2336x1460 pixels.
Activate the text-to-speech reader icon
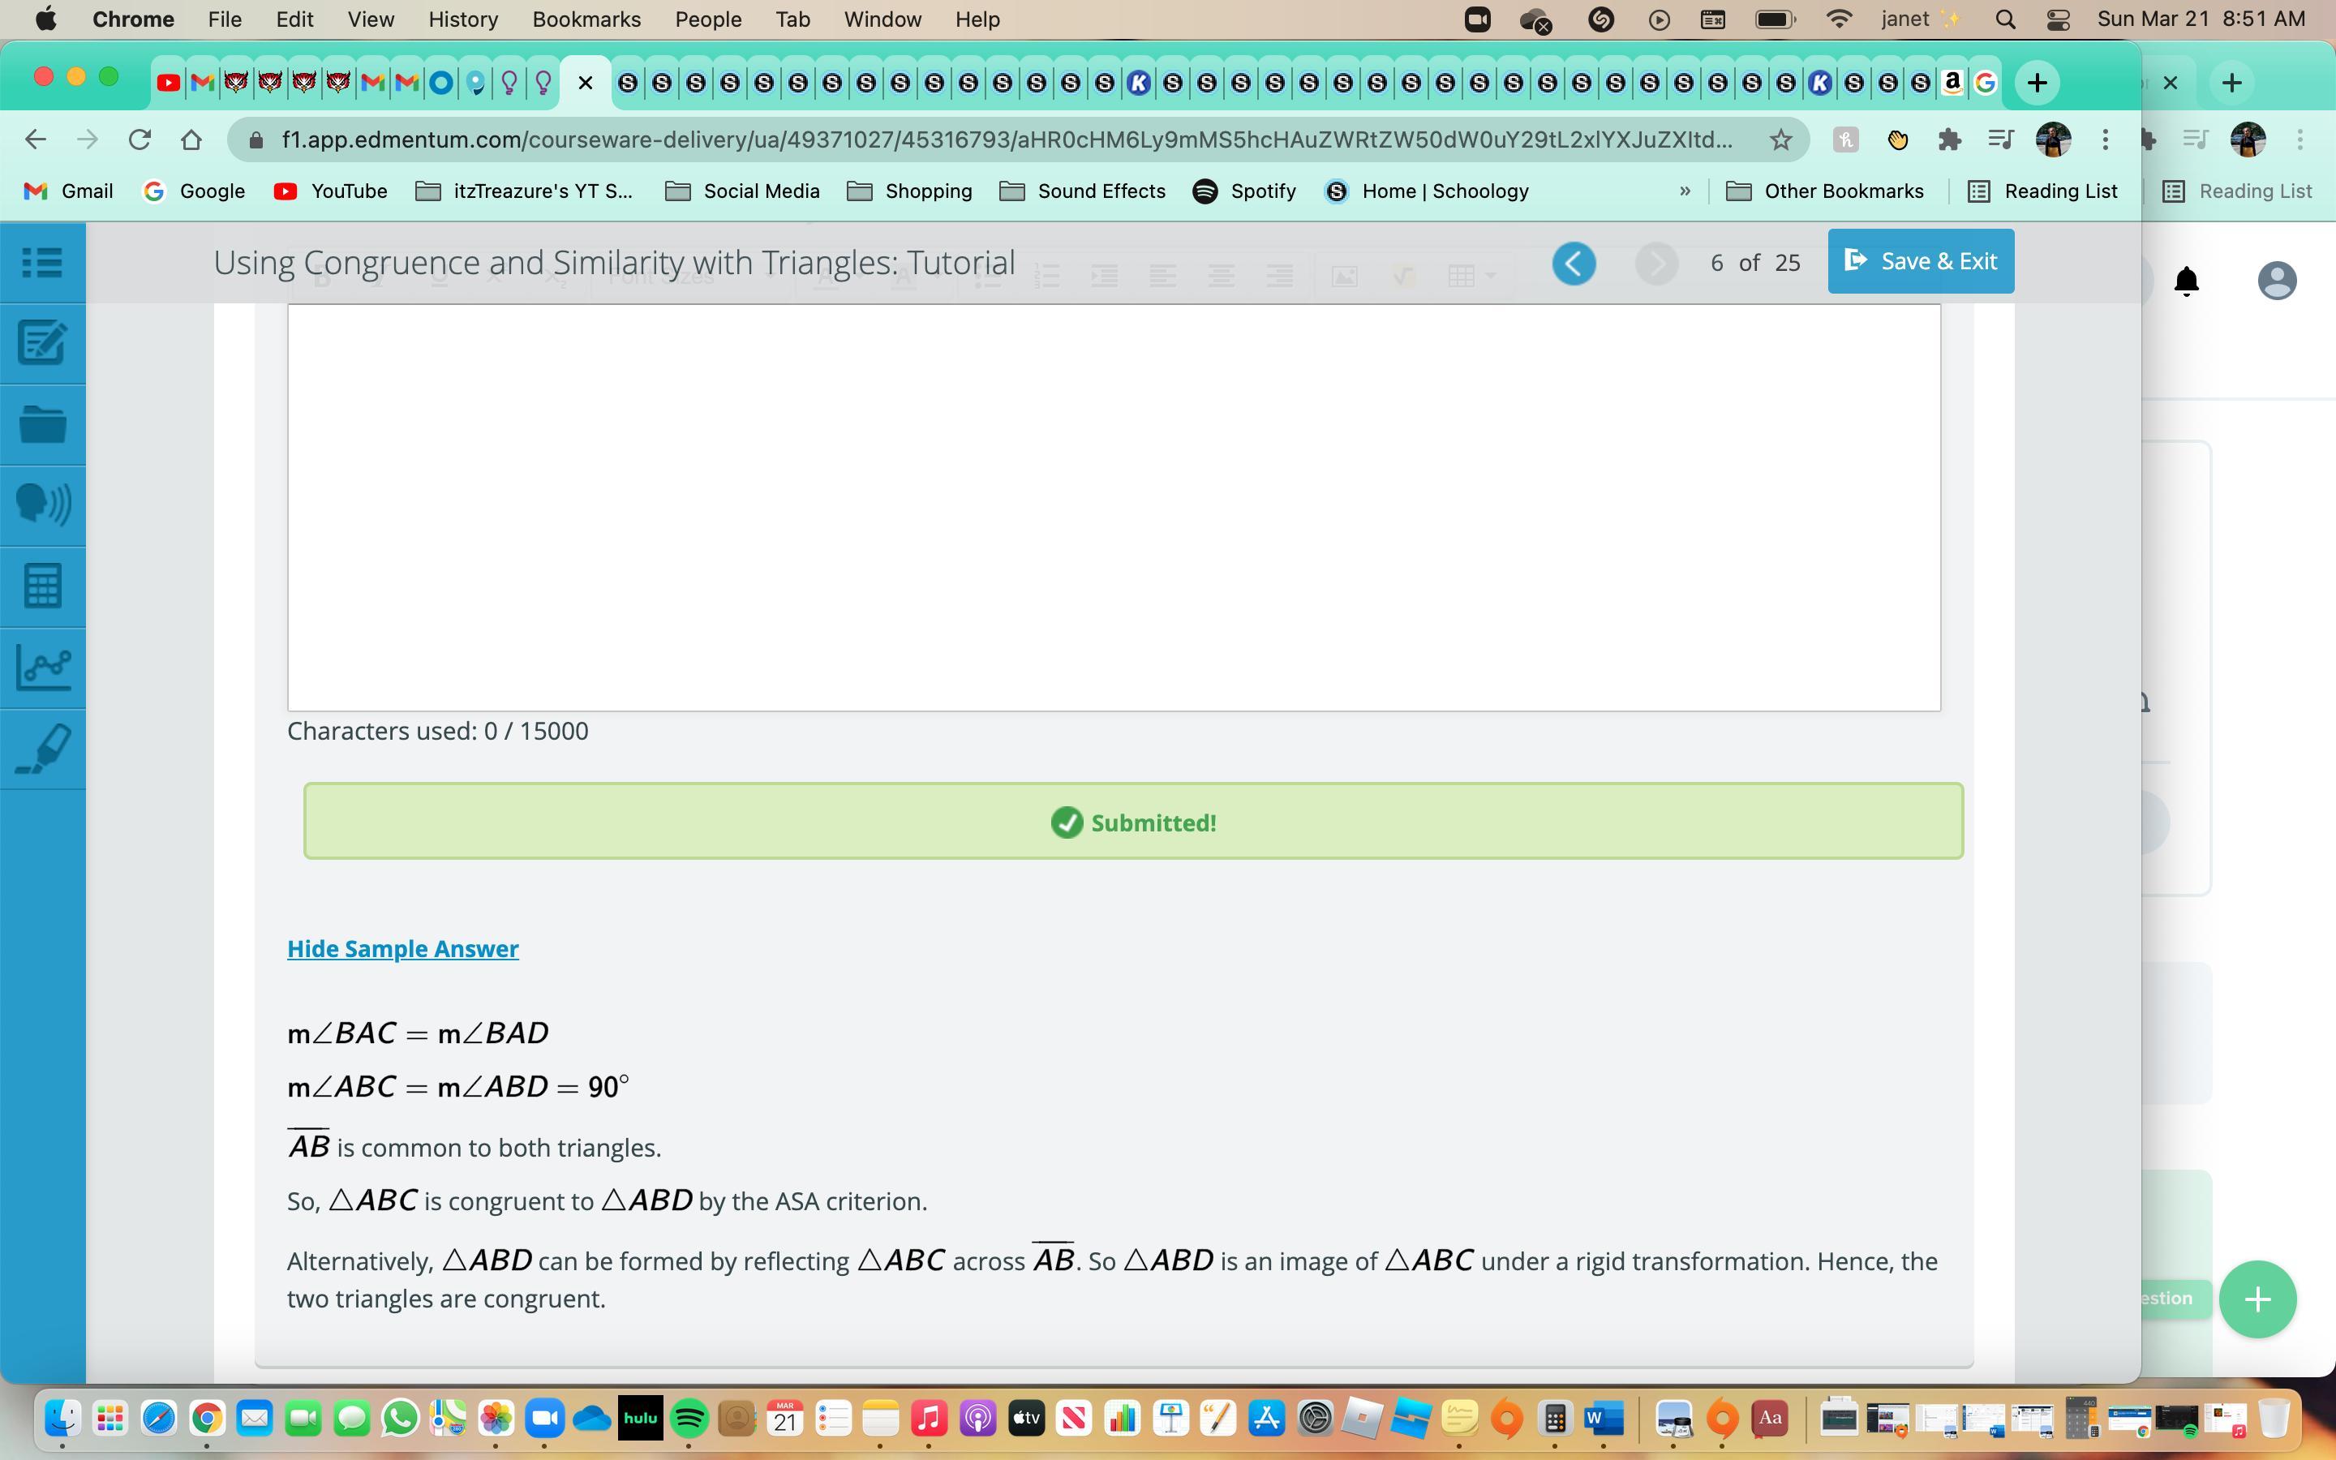(x=42, y=504)
